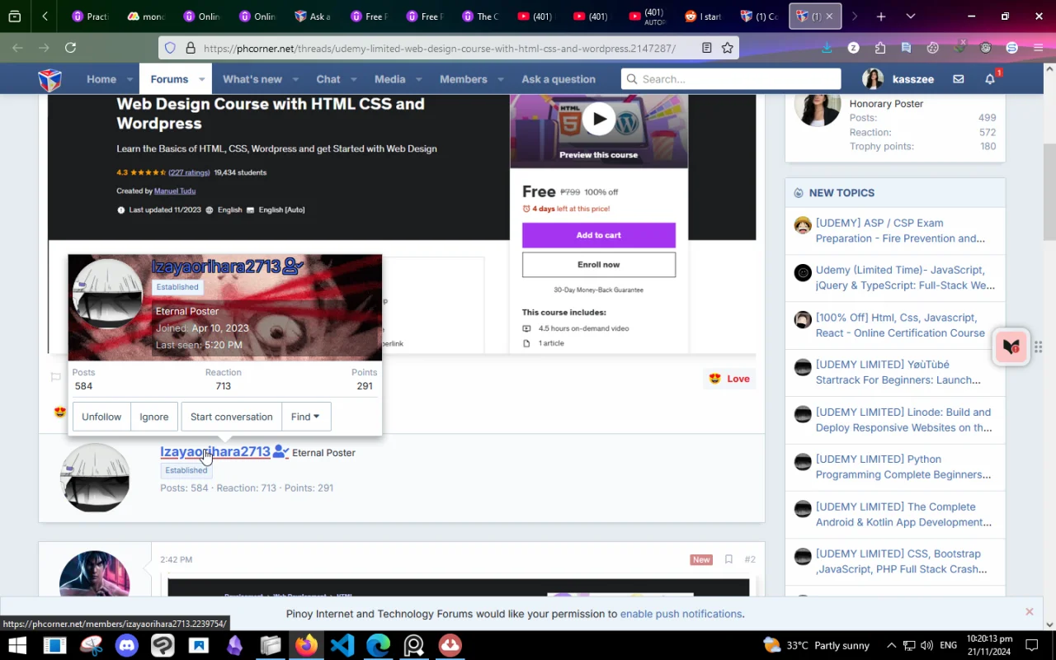Open the Chat nav item
The height and width of the screenshot is (660, 1056).
tap(328, 79)
